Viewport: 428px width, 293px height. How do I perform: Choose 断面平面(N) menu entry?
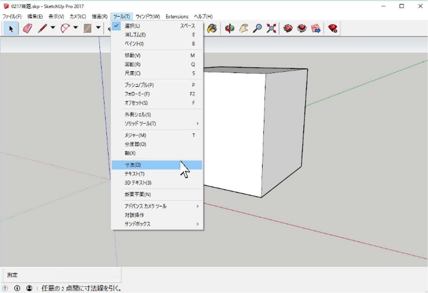(x=157, y=195)
